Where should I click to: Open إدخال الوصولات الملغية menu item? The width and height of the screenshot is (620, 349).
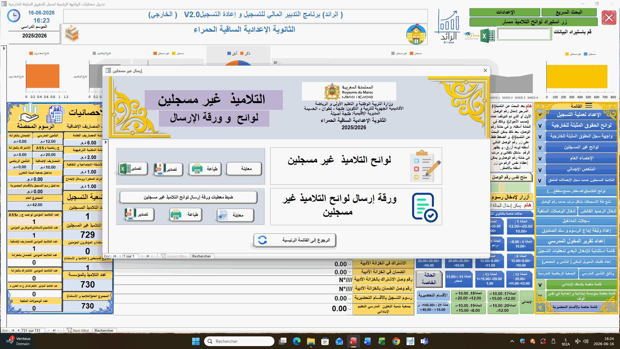[x=556, y=211]
